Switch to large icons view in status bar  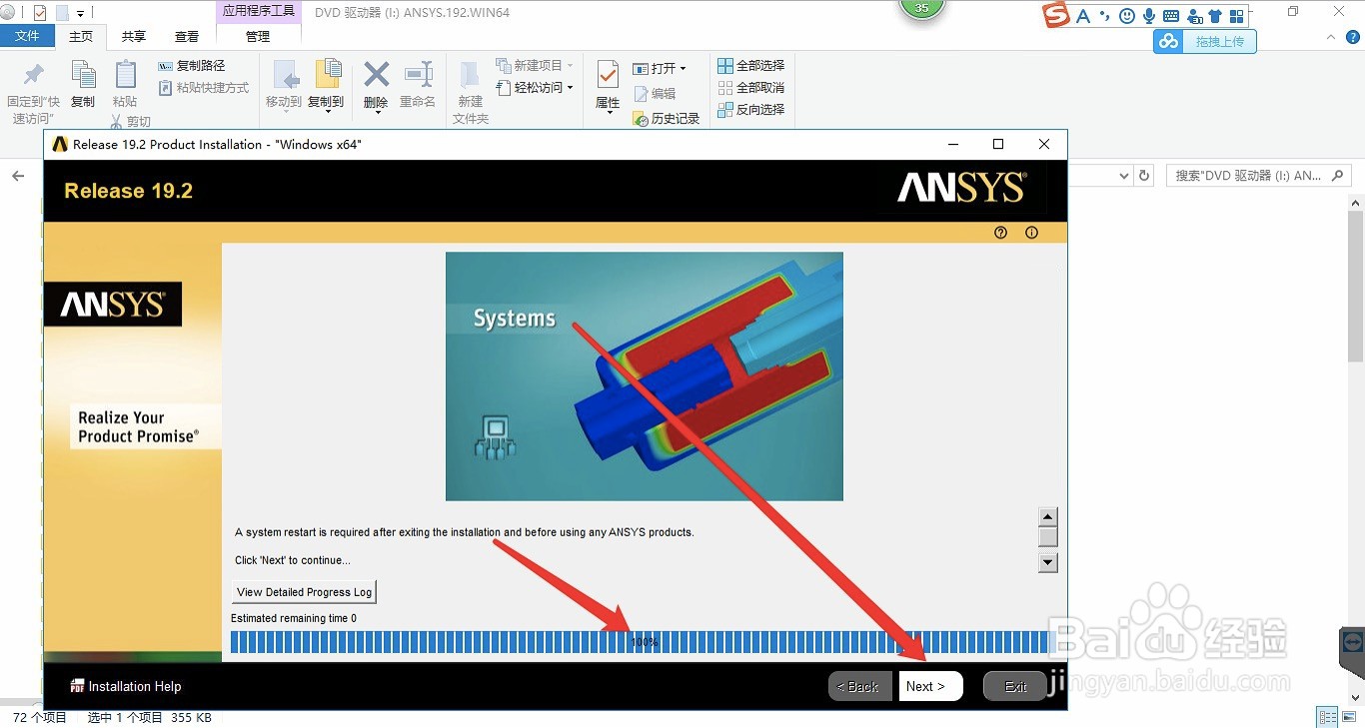point(1348,717)
